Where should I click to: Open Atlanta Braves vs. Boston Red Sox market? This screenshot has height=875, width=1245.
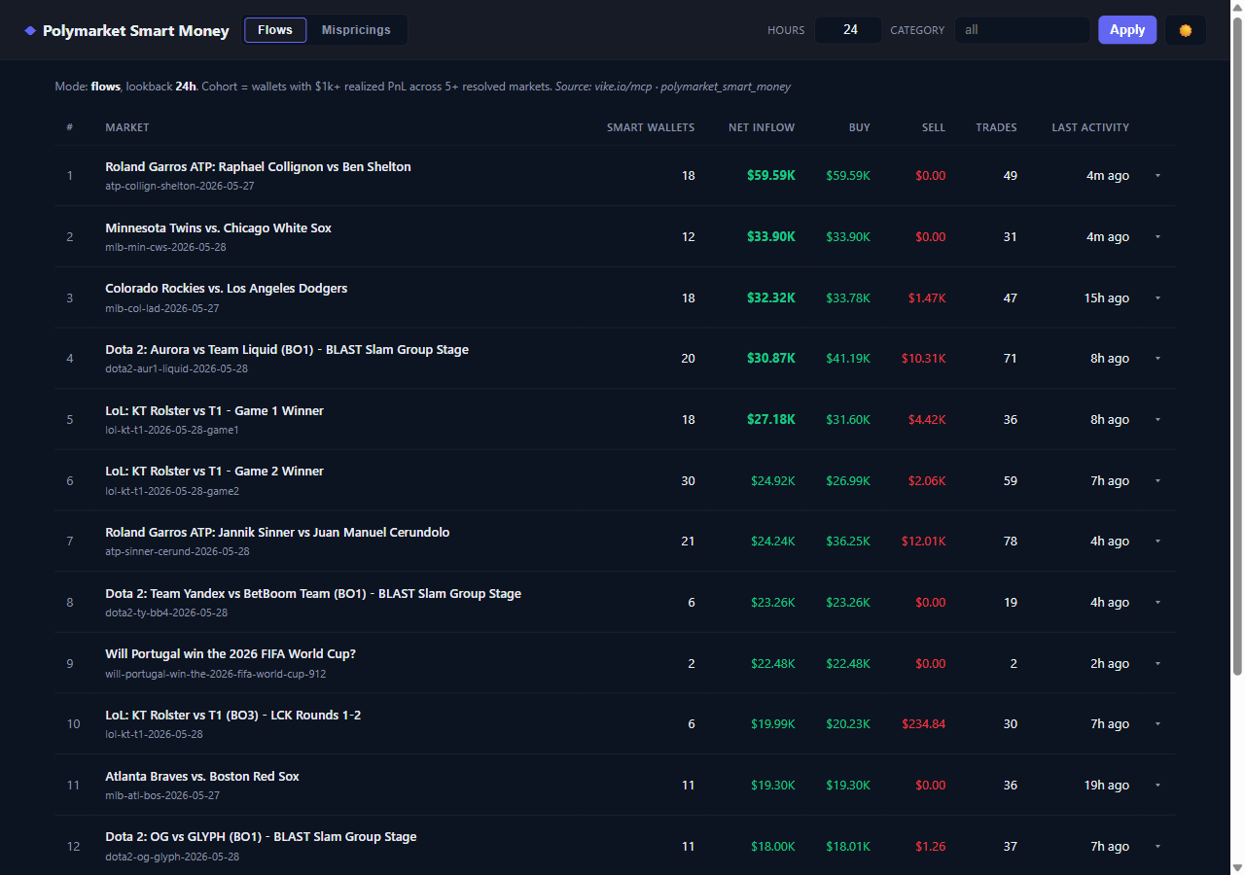tap(202, 777)
